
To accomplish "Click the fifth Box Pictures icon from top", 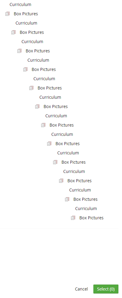I will (31, 88).
